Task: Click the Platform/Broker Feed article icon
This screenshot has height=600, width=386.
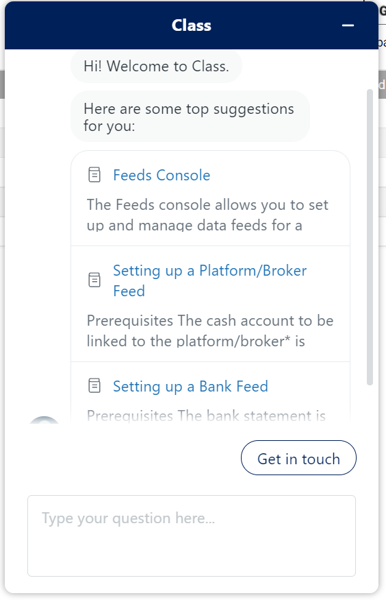Action: (94, 280)
